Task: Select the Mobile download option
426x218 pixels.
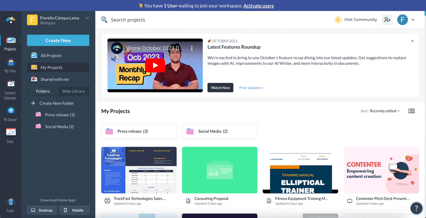Action: pyautogui.click(x=74, y=210)
